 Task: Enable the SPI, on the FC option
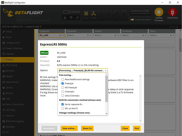click(63, 108)
